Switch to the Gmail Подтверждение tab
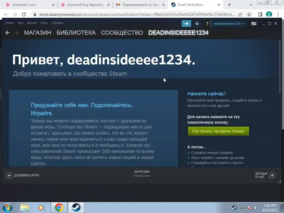The height and width of the screenshot is (213, 284). (x=140, y=5)
